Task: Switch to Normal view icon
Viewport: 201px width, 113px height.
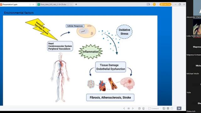Action: pos(164,108)
